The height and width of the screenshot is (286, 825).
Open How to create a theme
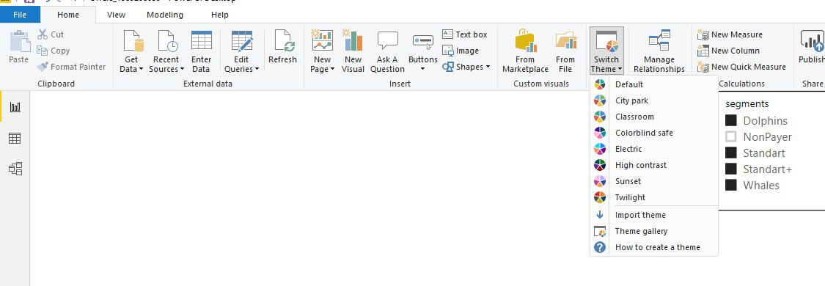[x=654, y=247]
